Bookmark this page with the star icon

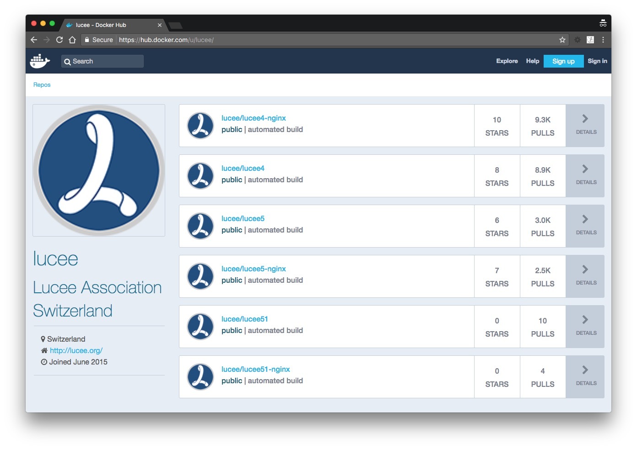(562, 40)
